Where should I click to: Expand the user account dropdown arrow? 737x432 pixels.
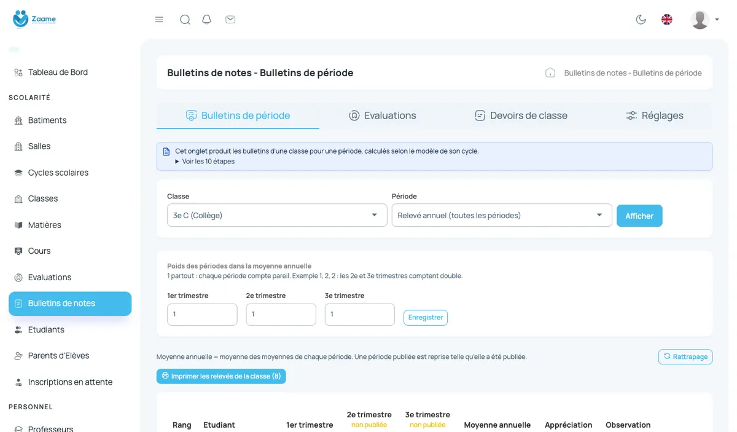(x=717, y=20)
